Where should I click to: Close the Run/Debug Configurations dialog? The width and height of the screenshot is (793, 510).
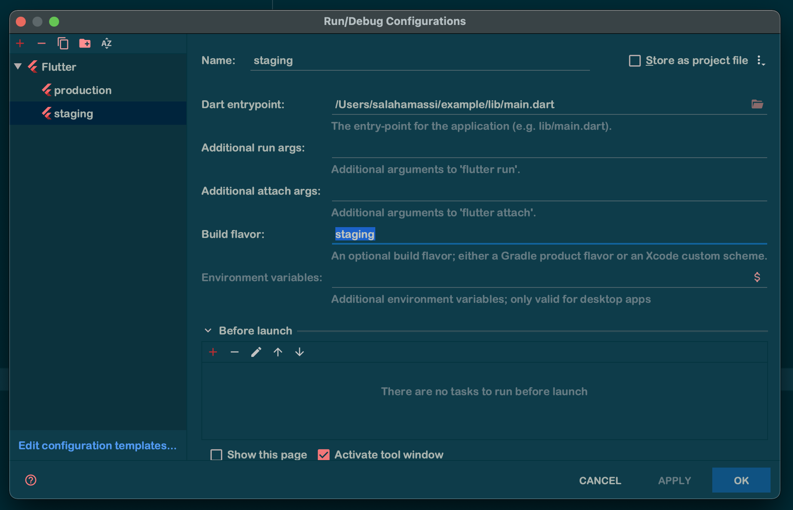(21, 21)
